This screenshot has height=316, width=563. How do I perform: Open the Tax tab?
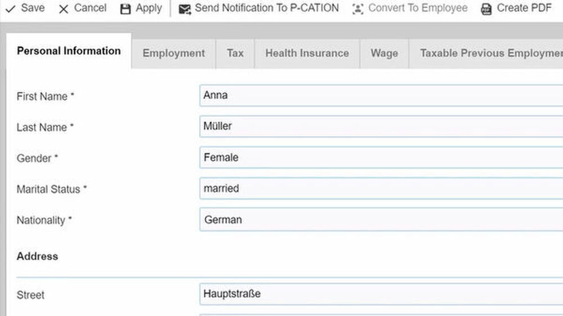235,53
